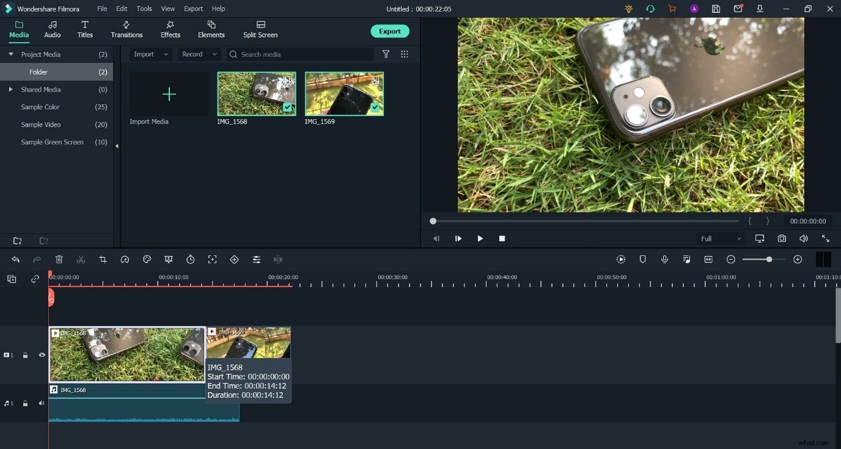Viewport: 841px width, 449px height.
Task: Open the Tools menu
Action: [144, 9]
